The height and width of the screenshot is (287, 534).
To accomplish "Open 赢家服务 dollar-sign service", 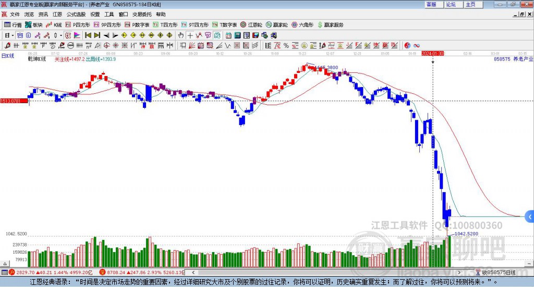I will (x=330, y=25).
